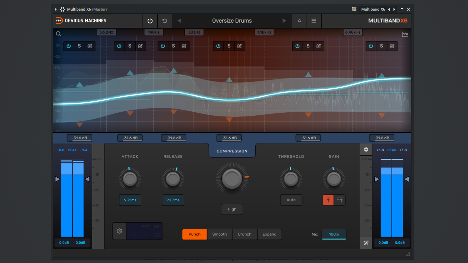Step to next plugin with title bar right arrow
Image resolution: width=468 pixels, height=263 pixels.
pyautogui.click(x=394, y=9)
